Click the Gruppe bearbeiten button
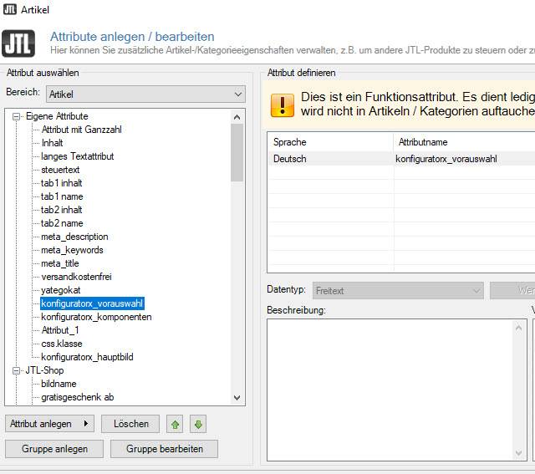This screenshot has width=535, height=474. tap(164, 449)
